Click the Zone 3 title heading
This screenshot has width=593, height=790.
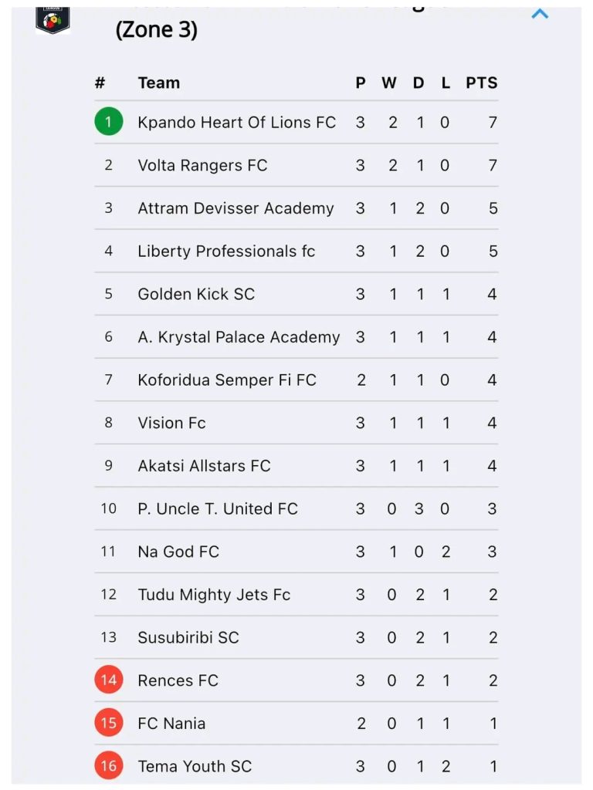pyautogui.click(x=156, y=30)
